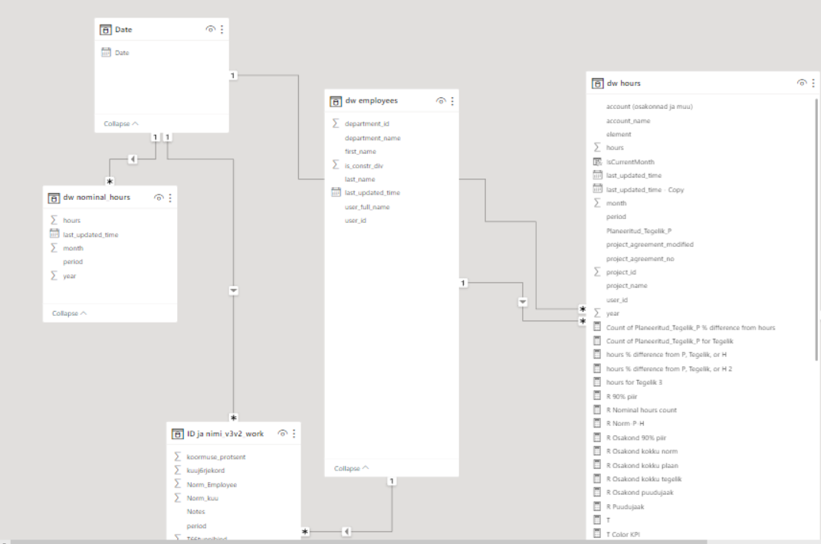
Task: Click table icon in ID ja nimi_v3v2_work header
Action: tap(178, 434)
